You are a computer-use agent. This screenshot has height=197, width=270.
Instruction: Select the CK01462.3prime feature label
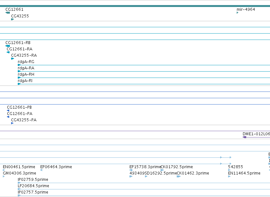193,173
